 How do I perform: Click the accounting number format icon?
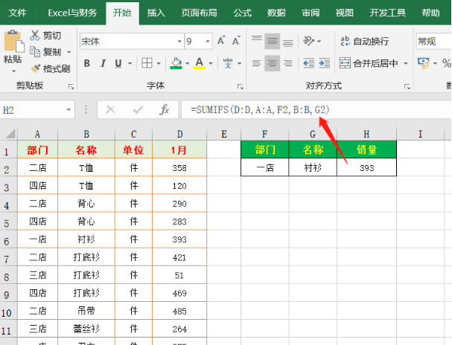424,63
